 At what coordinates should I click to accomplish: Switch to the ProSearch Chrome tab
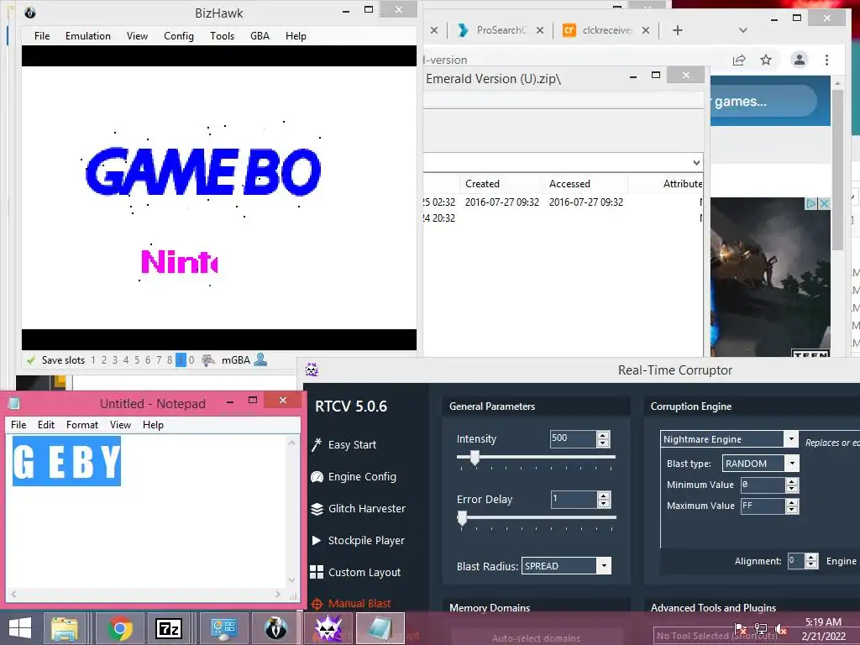coord(501,30)
